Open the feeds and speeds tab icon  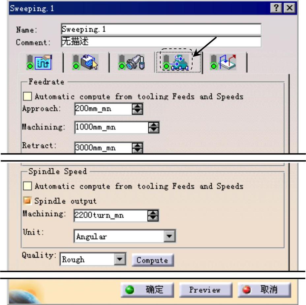pos(176,62)
